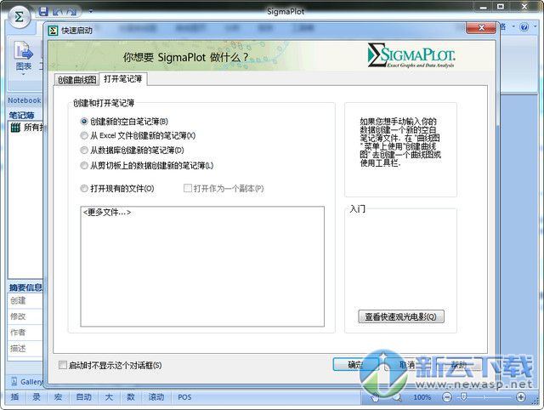Open ribbon help question mark icon
Screen dimensions: 544x410
(x=524, y=27)
